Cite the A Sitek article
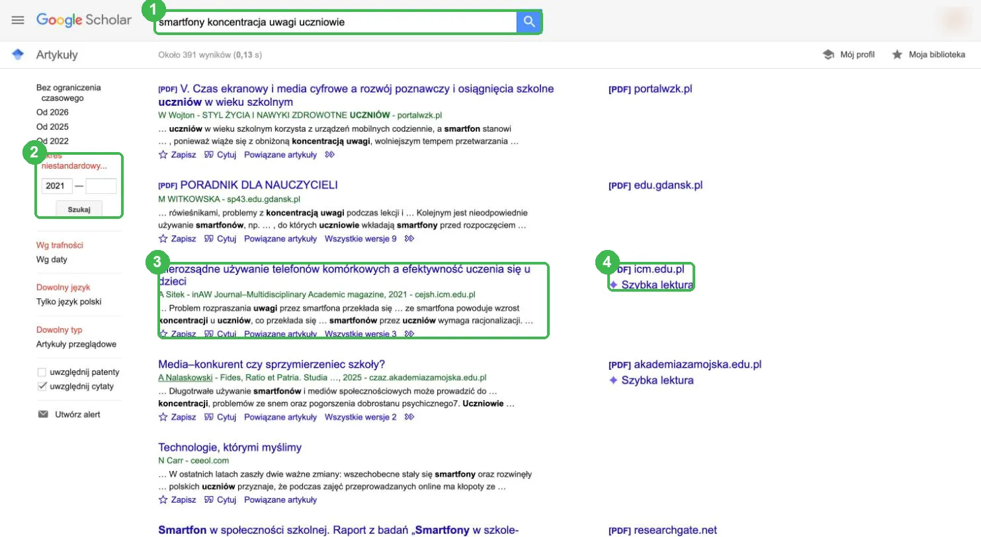This screenshot has height=537, width=981. (220, 334)
